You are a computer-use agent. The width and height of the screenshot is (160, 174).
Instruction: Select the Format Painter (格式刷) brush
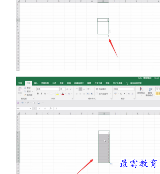25,95
